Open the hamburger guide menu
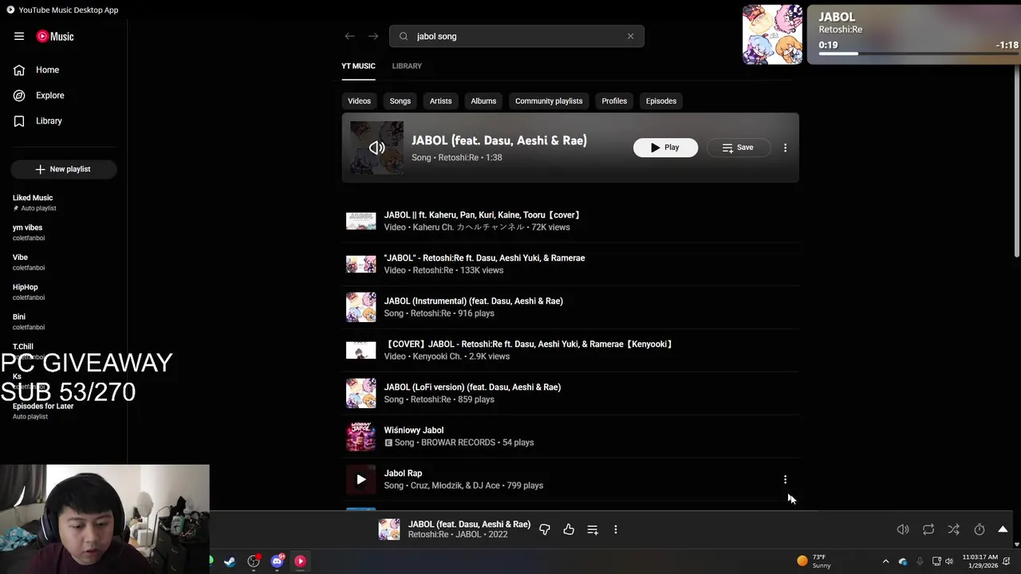This screenshot has height=574, width=1021. point(19,36)
